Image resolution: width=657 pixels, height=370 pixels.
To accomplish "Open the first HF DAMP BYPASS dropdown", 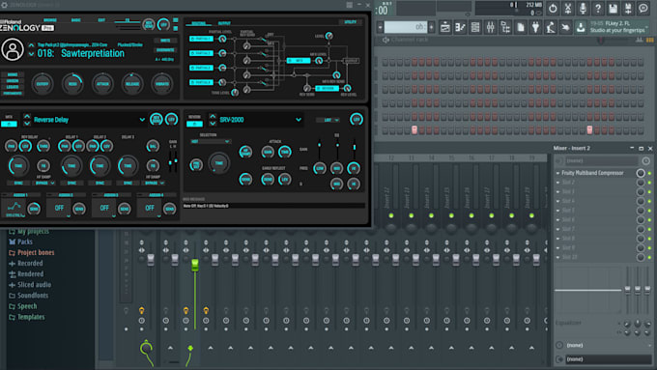I will click(x=44, y=184).
